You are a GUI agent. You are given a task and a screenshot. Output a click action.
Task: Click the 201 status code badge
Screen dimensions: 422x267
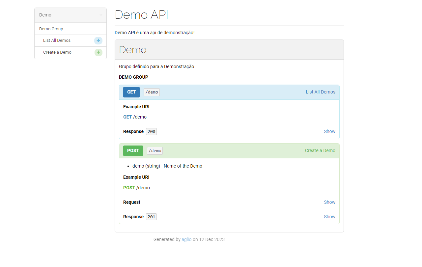point(152,217)
